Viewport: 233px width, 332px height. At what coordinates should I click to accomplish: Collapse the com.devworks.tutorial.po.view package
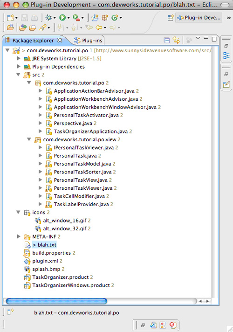29,139
